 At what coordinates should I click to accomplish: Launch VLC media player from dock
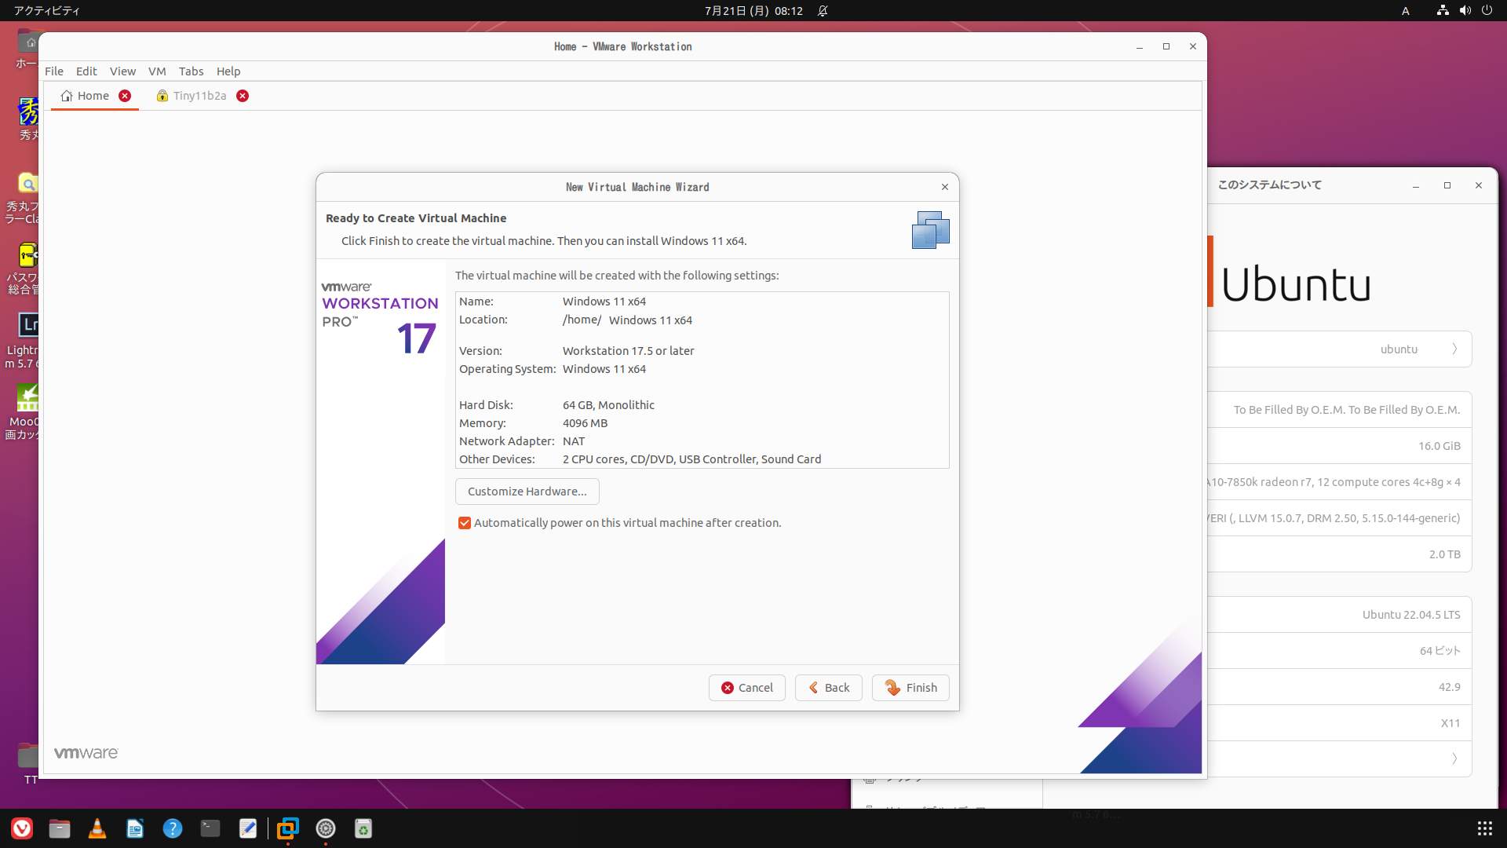(x=97, y=828)
